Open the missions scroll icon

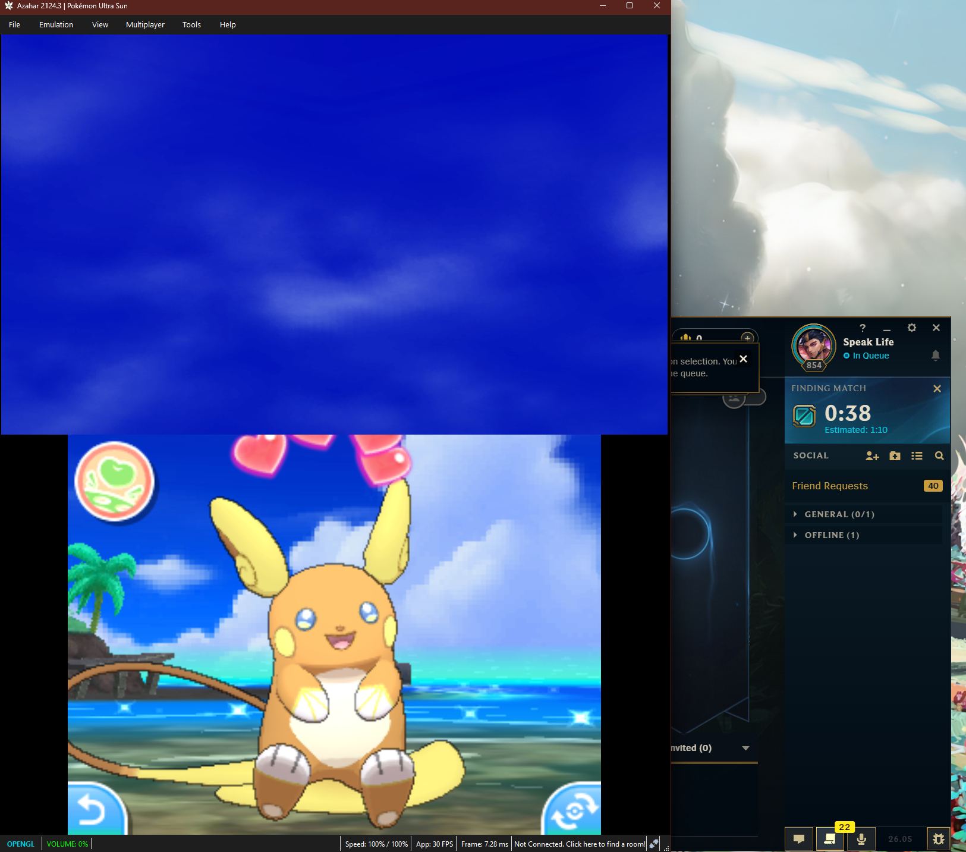click(x=830, y=839)
